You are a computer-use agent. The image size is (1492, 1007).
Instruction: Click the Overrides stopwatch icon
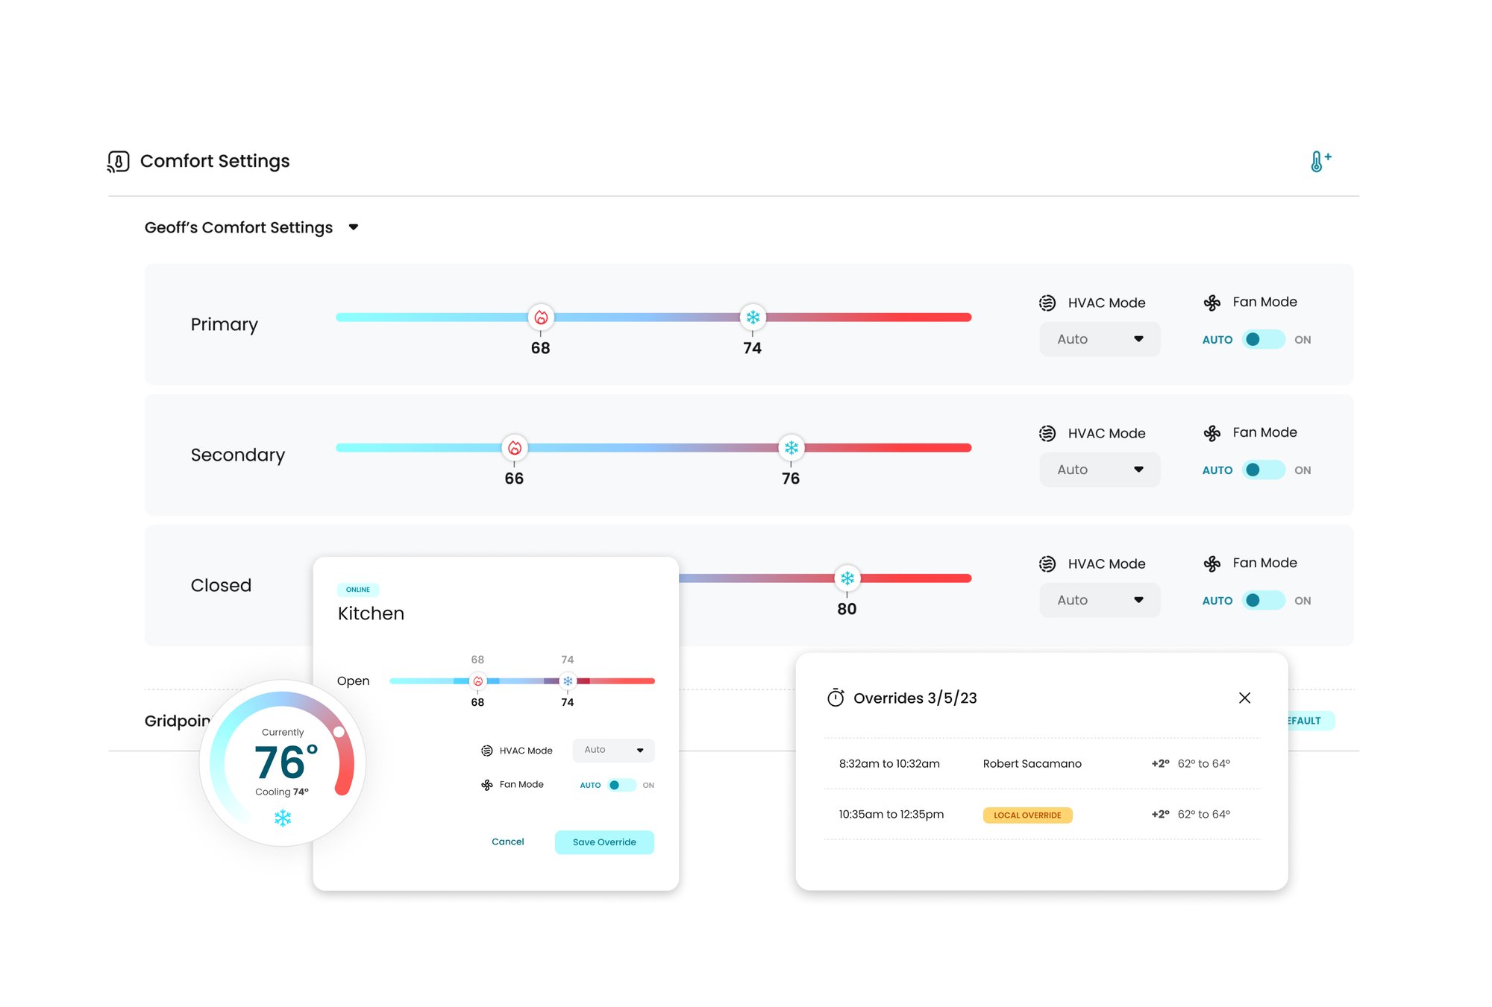pos(836,698)
